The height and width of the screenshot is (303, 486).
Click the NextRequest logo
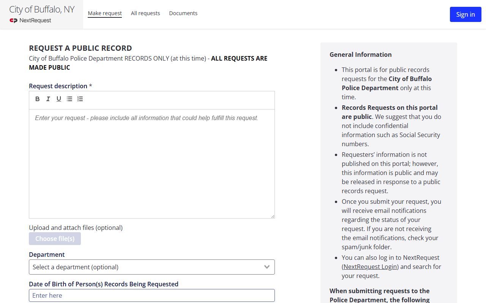(30, 20)
